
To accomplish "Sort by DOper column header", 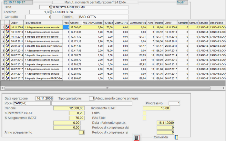I will click(x=16, y=23).
